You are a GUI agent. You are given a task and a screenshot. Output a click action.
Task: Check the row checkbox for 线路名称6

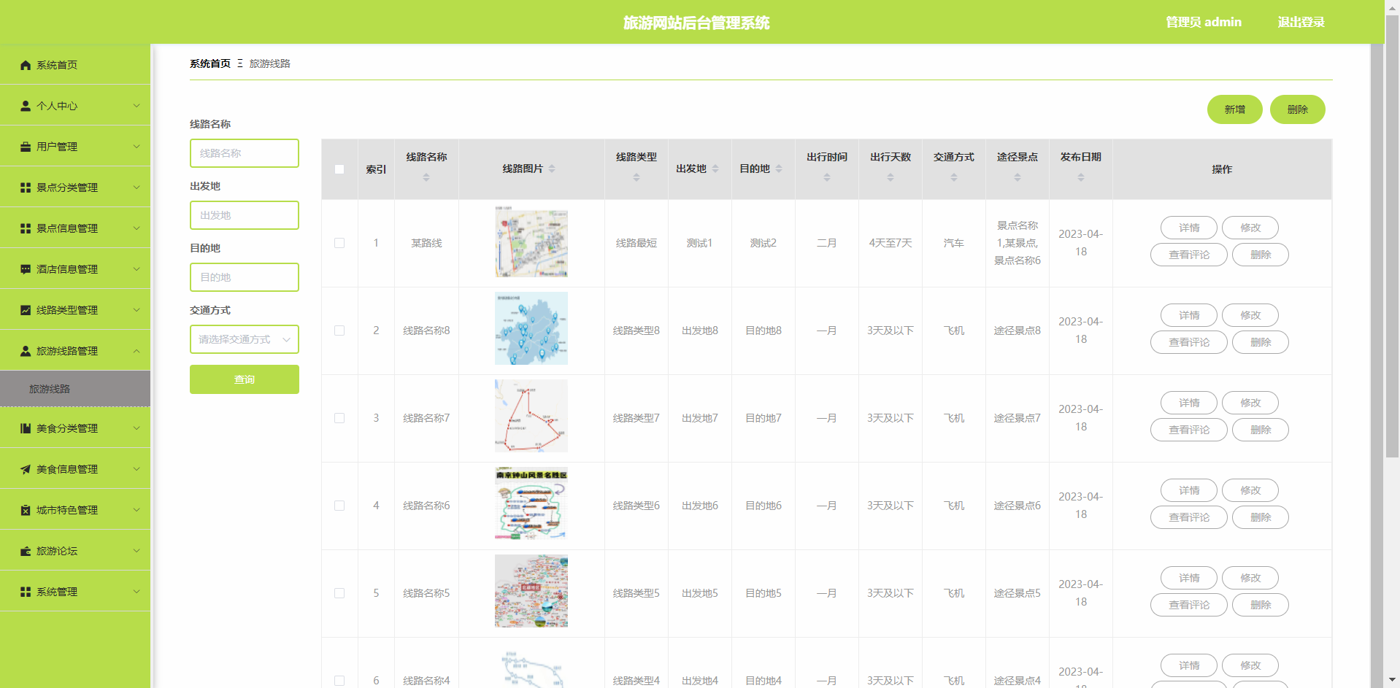tap(339, 506)
